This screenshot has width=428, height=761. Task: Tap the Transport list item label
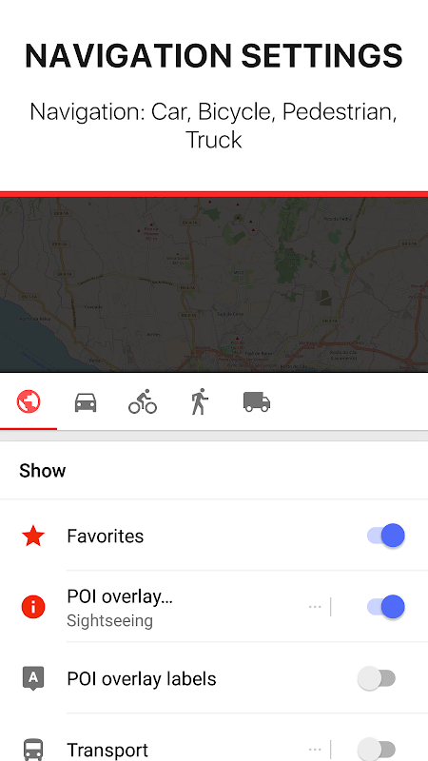click(107, 750)
